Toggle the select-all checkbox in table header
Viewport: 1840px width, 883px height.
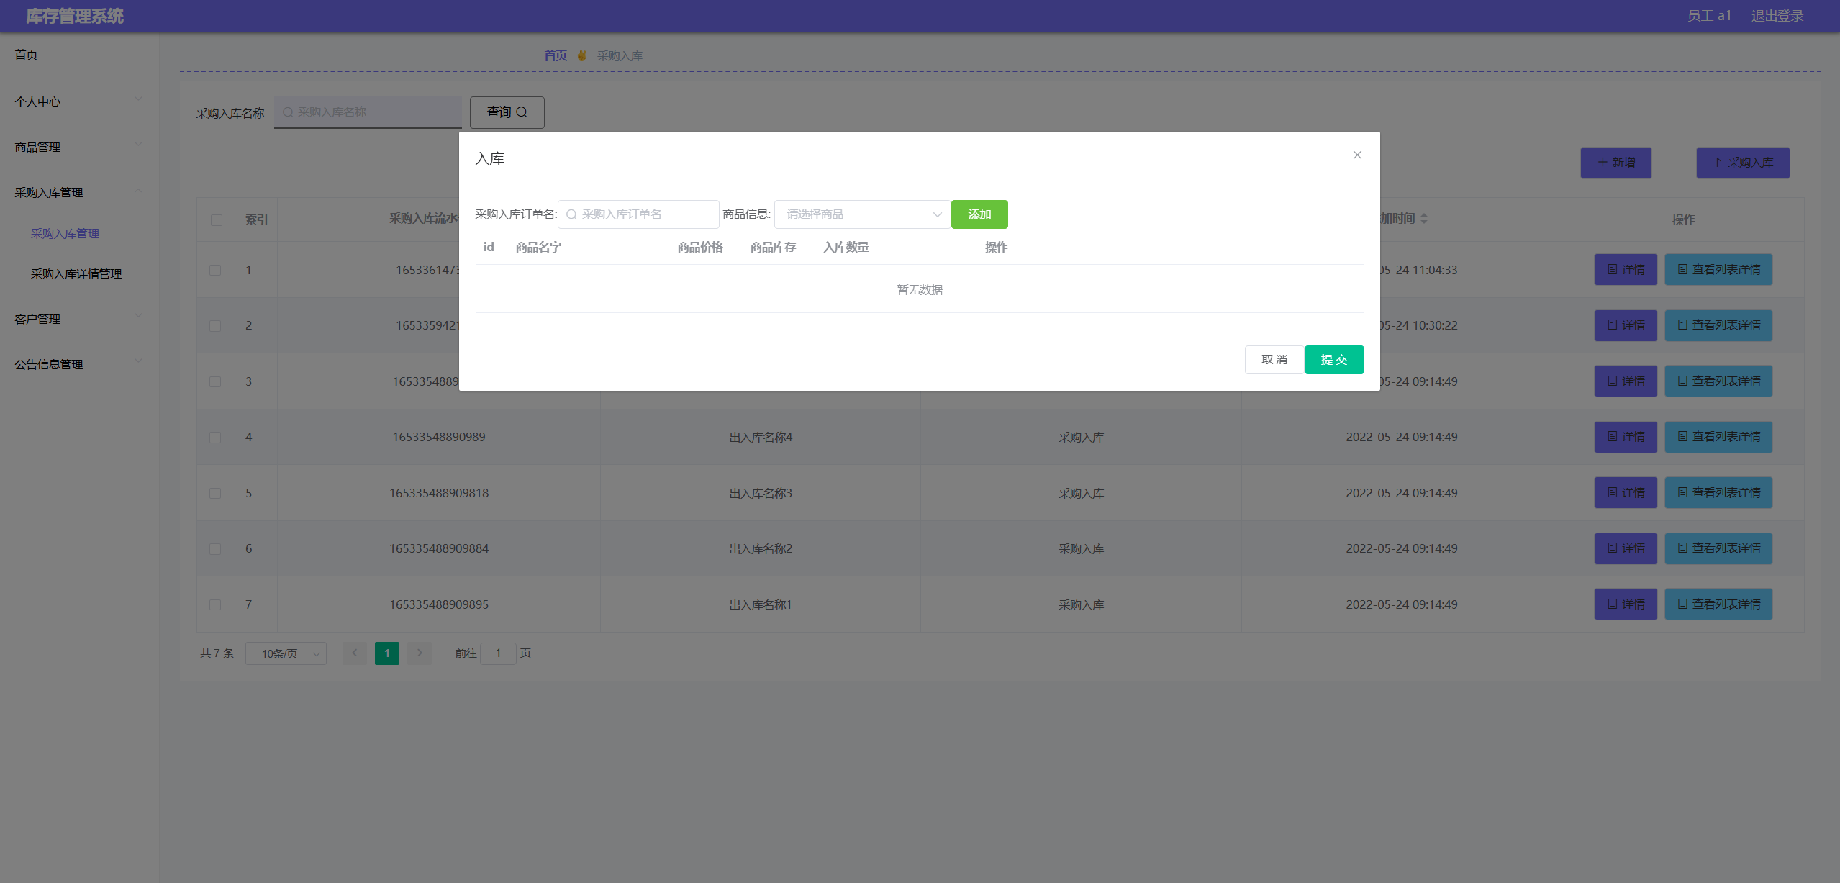(217, 220)
